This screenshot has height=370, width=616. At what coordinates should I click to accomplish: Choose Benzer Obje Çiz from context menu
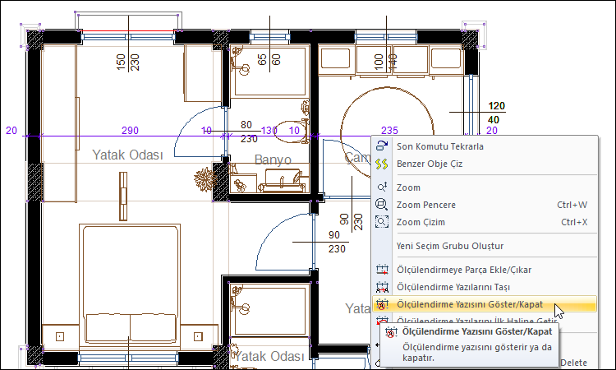pos(485,164)
